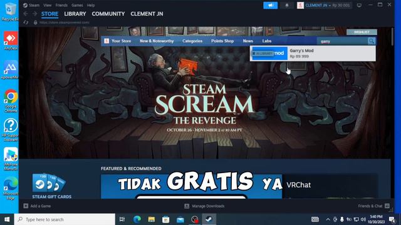401x225 pixels.
Task: Open File Explorer from the taskbar
Action: (152, 219)
